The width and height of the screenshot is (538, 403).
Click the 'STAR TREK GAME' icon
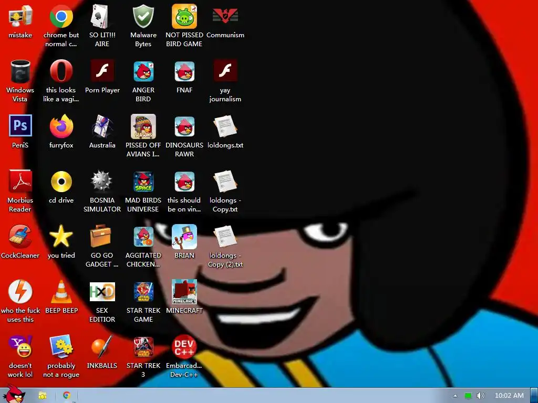(143, 292)
